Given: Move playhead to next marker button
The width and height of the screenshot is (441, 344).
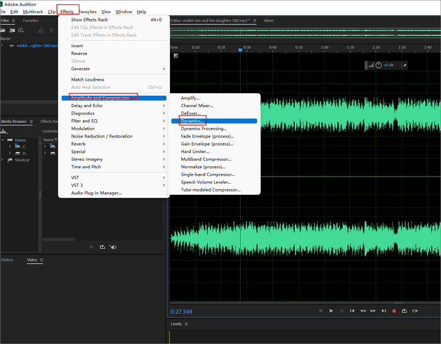Looking at the screenshot, I should pyautogui.click(x=384, y=311).
